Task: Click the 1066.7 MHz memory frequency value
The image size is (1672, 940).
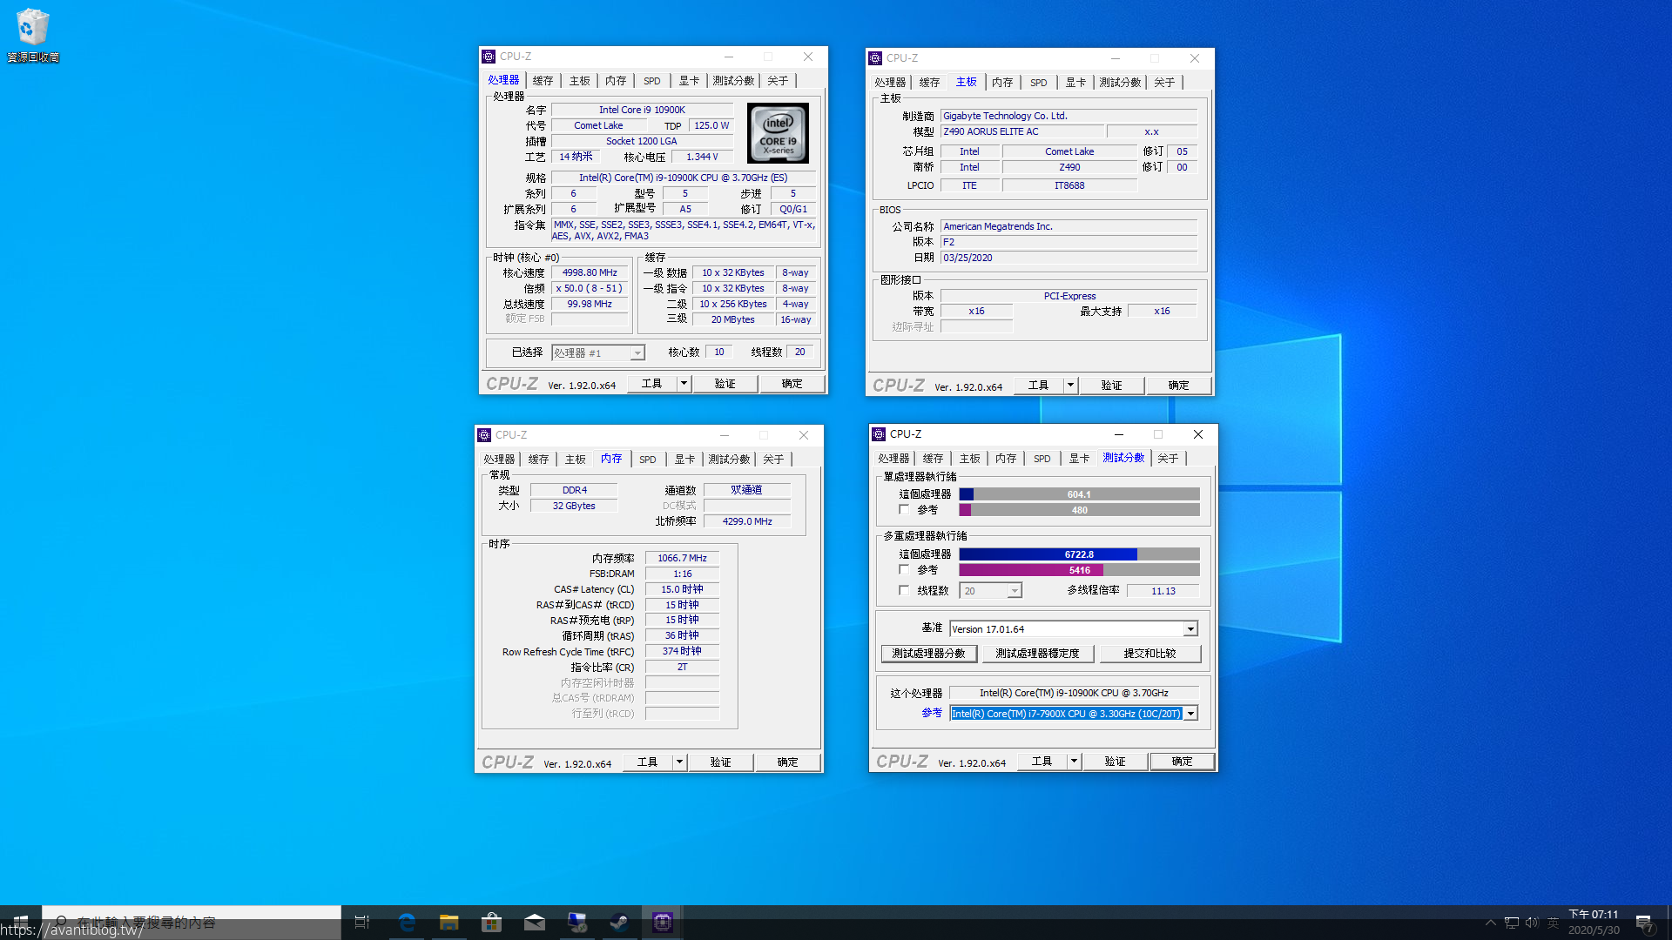Action: [x=682, y=559]
